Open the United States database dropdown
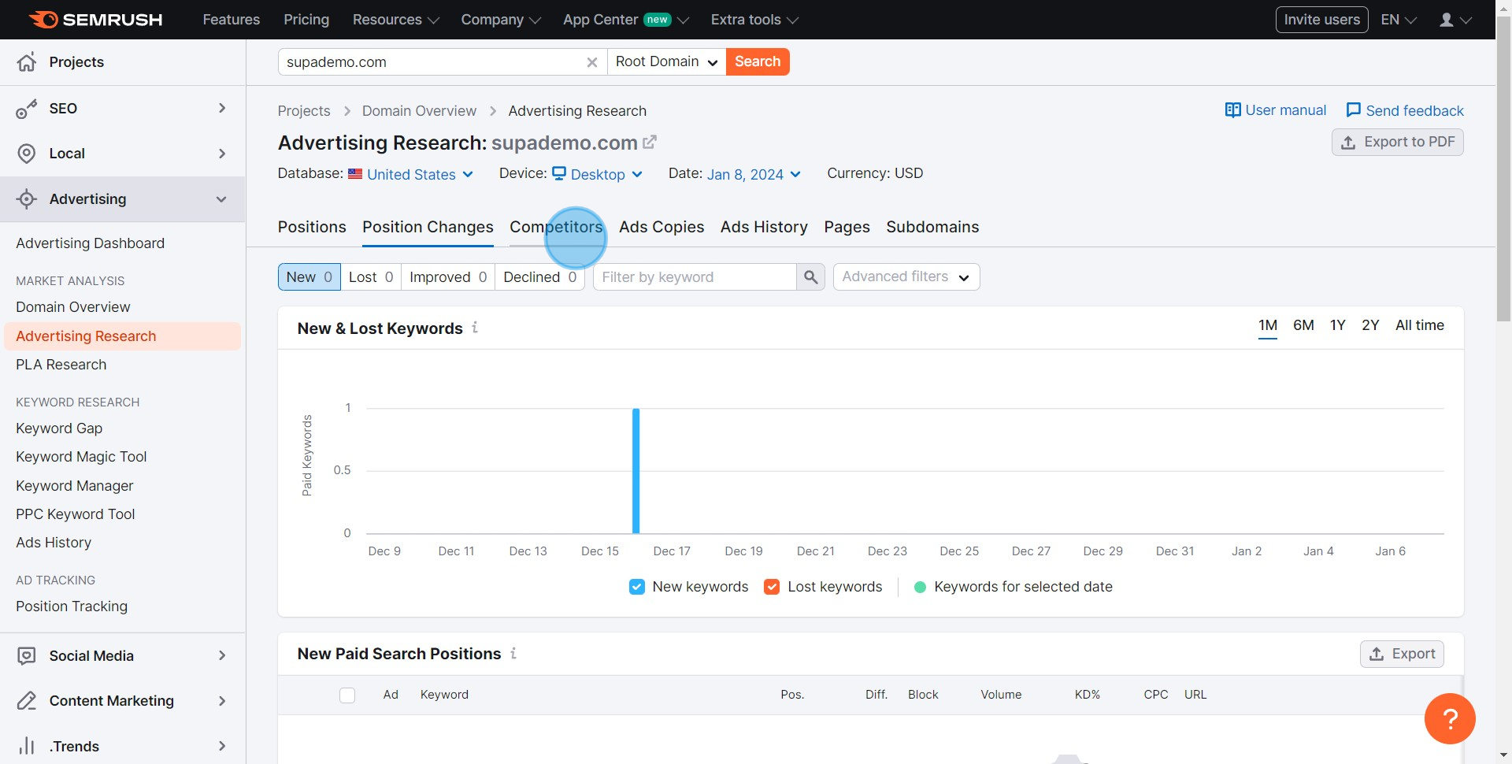 420,174
